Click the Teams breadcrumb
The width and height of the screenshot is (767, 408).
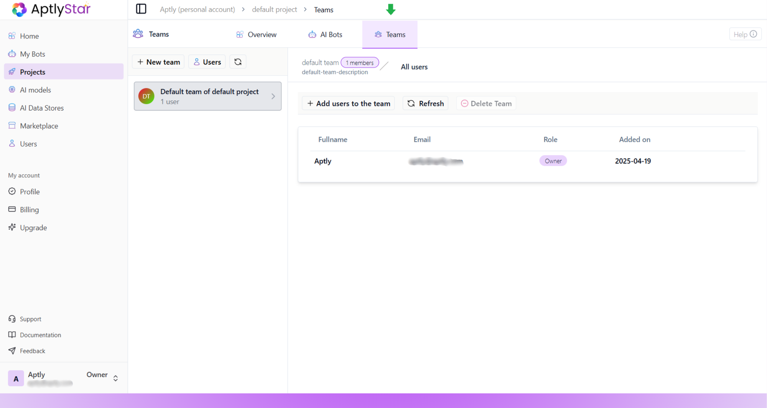pyautogui.click(x=323, y=10)
